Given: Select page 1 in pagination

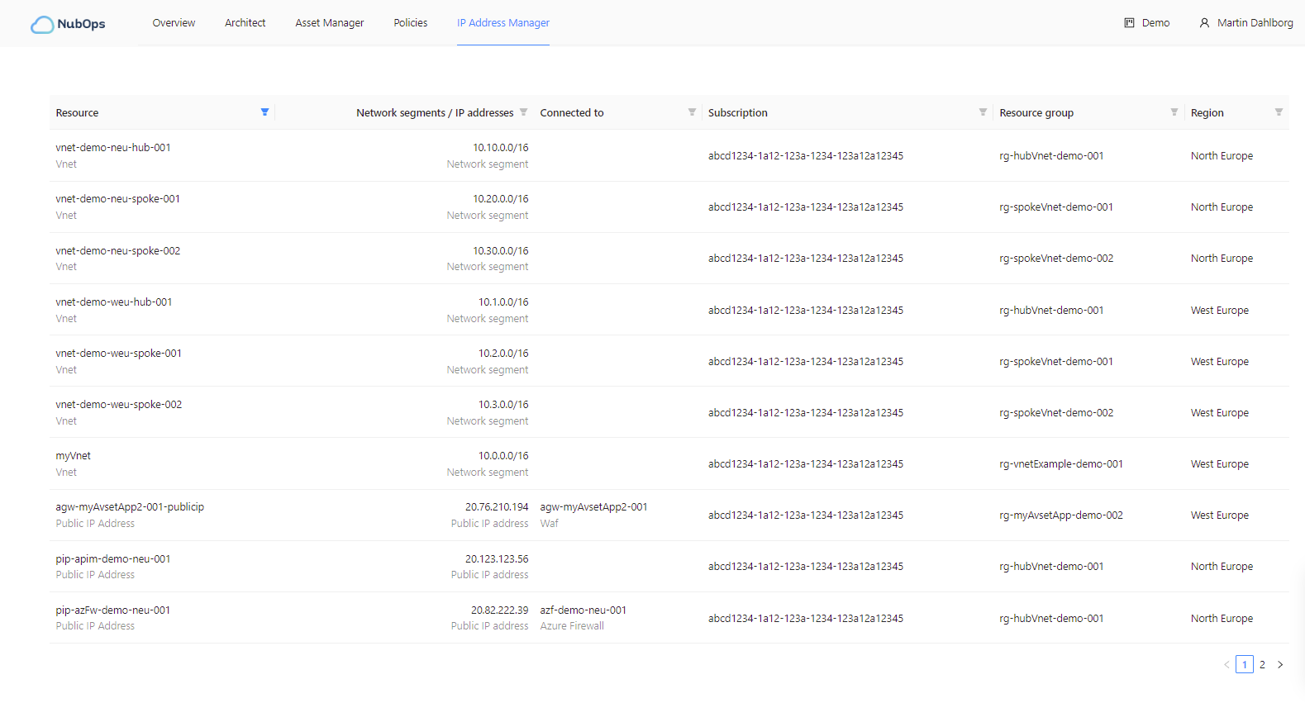Looking at the screenshot, I should pos(1245,665).
